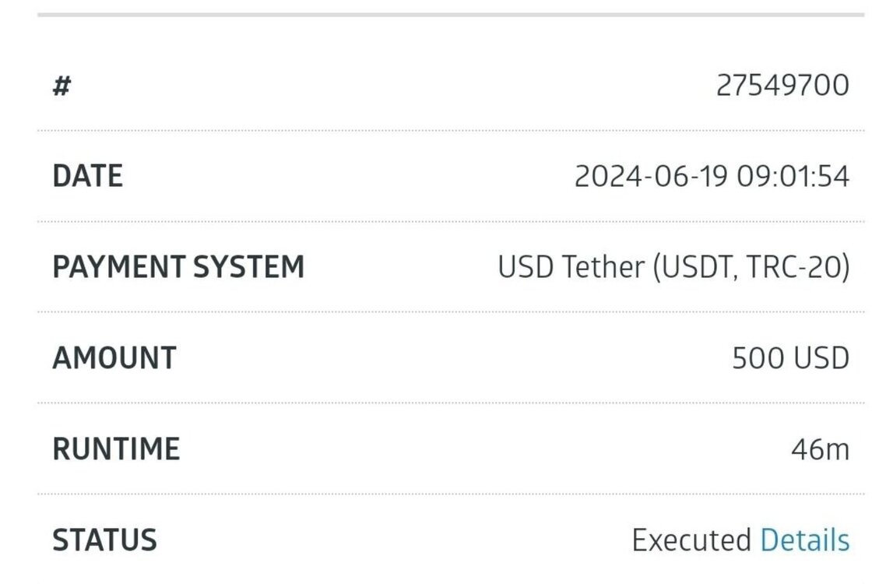The width and height of the screenshot is (872, 584).
Task: Click the word Tether in payment system
Action: pos(603,267)
